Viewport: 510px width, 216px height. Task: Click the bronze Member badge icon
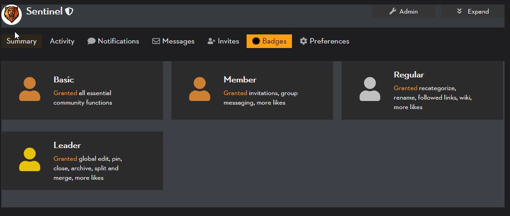(200, 89)
